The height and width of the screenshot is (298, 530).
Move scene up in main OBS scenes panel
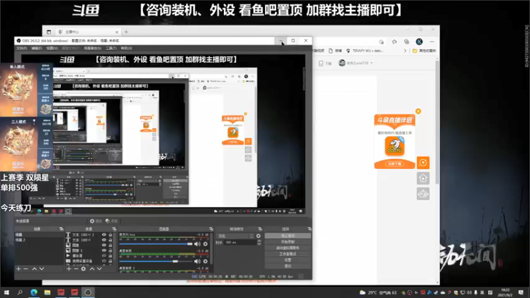pos(34,269)
